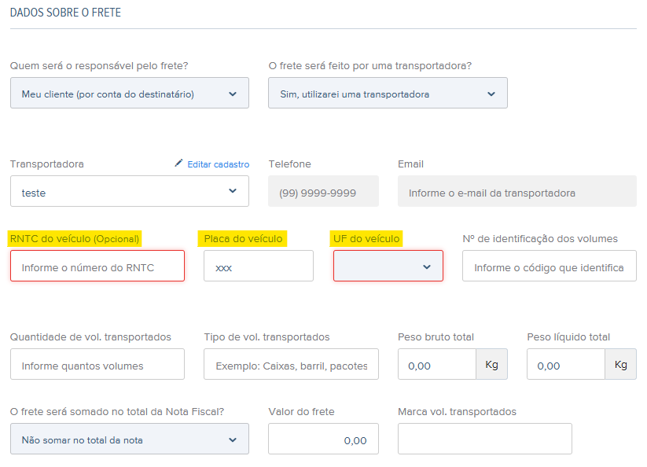This screenshot has width=647, height=467.
Task: Click the Peso bruto total field
Action: [437, 364]
